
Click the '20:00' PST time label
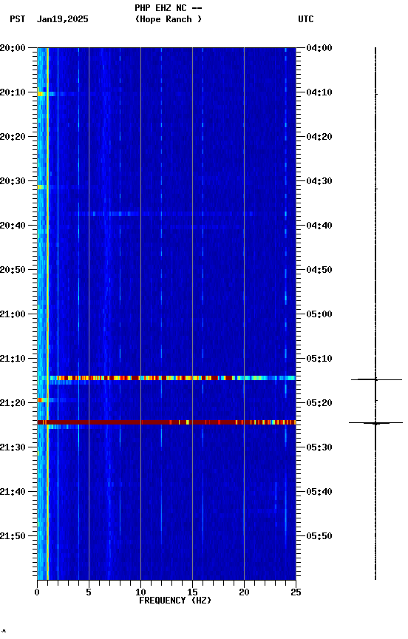[x=13, y=48]
